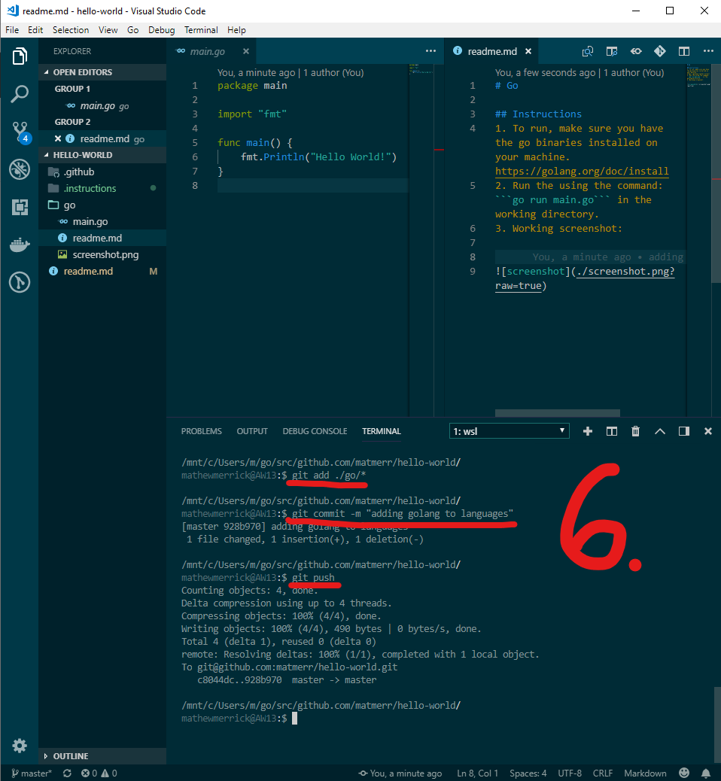Synchronize changes from the status bar
Viewport: 721px width, 781px height.
point(67,773)
